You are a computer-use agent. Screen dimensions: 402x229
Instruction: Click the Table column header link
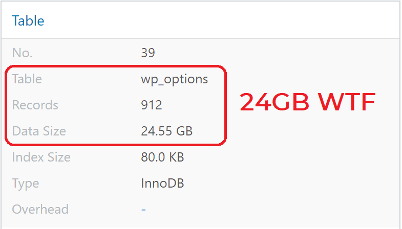tap(28, 21)
